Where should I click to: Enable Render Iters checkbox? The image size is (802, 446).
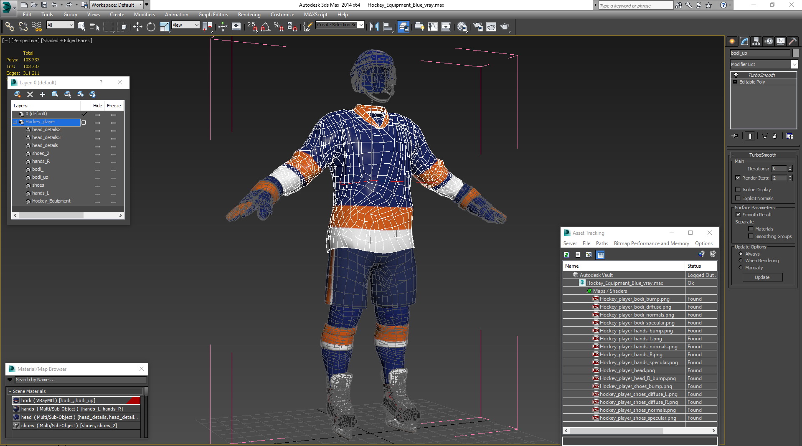(738, 178)
